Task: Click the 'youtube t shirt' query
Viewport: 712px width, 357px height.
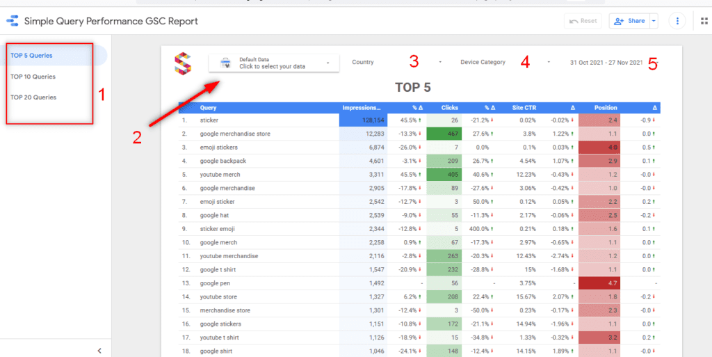Action: (219, 338)
